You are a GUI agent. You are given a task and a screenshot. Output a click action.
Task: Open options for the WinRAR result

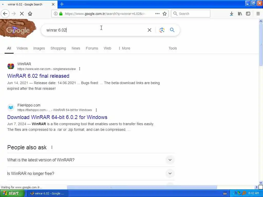80,69
